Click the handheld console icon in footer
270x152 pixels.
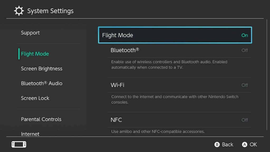coord(19,144)
